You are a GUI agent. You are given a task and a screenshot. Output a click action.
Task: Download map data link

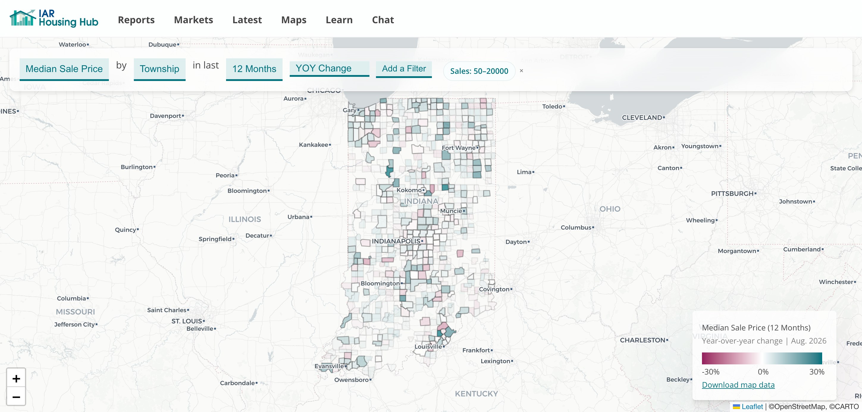click(738, 385)
